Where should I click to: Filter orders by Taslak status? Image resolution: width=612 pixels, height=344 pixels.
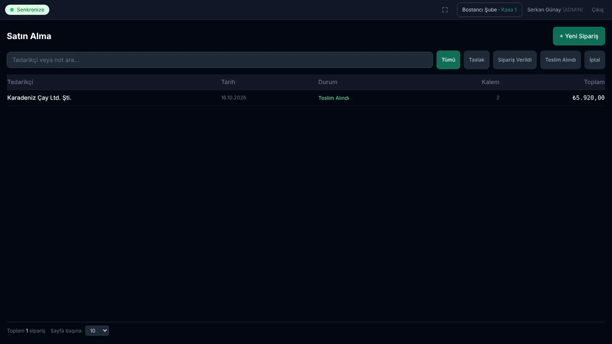point(476,60)
